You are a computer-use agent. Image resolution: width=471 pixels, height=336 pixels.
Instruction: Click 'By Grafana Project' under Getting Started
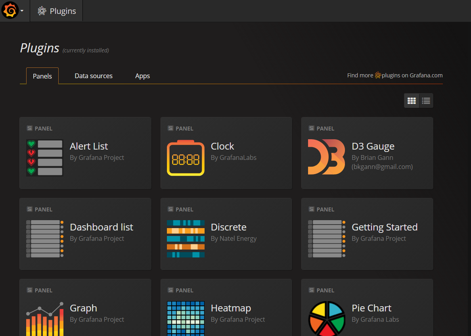(x=379, y=239)
